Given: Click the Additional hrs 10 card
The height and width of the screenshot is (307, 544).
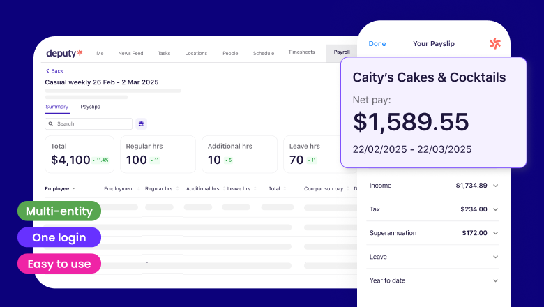Looking at the screenshot, I should pyautogui.click(x=239, y=154).
